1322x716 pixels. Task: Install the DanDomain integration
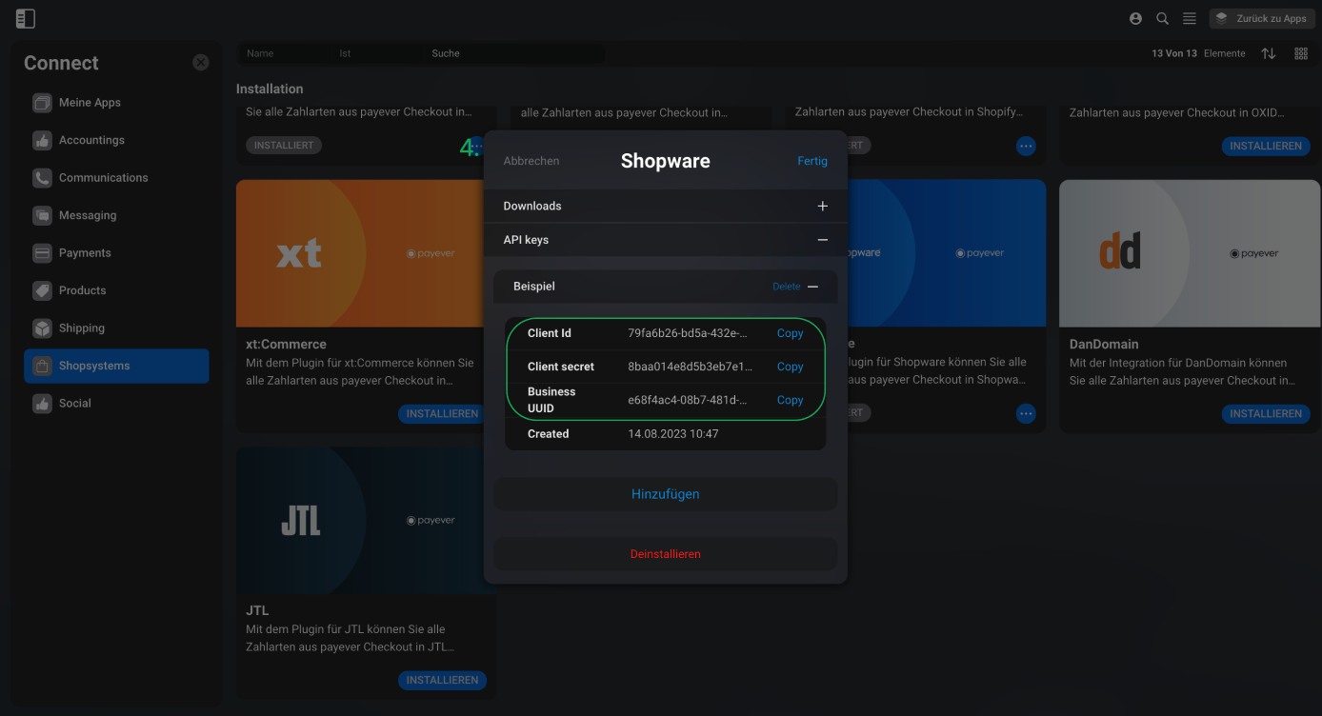coord(1266,414)
